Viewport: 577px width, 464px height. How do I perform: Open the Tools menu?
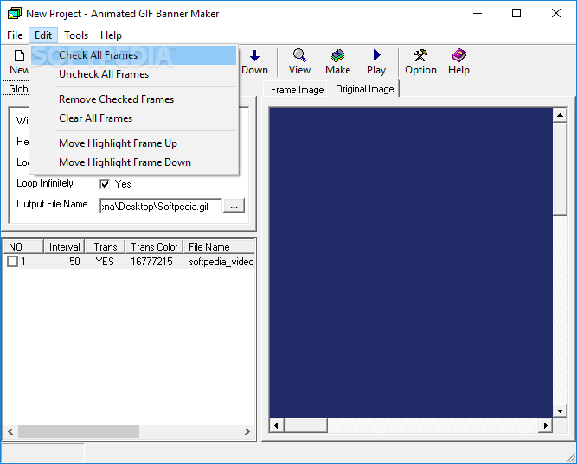(x=76, y=35)
